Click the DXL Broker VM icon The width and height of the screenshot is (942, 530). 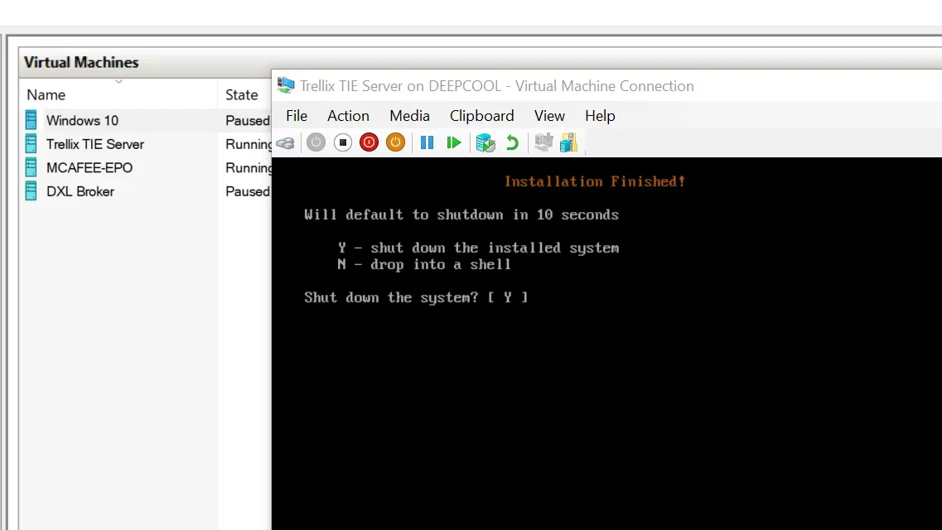(31, 191)
